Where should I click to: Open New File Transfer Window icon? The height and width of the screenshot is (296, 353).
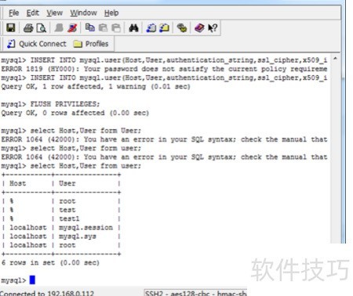164,28
